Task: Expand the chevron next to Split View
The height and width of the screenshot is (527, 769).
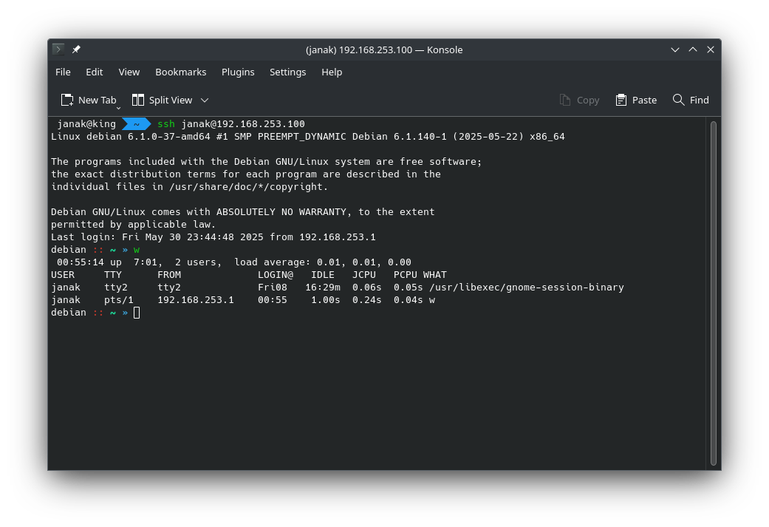Action: tap(205, 100)
